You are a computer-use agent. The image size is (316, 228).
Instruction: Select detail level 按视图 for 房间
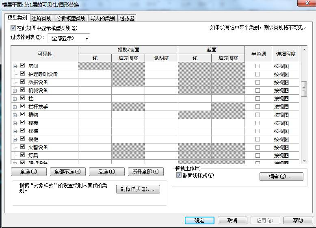[286, 66]
